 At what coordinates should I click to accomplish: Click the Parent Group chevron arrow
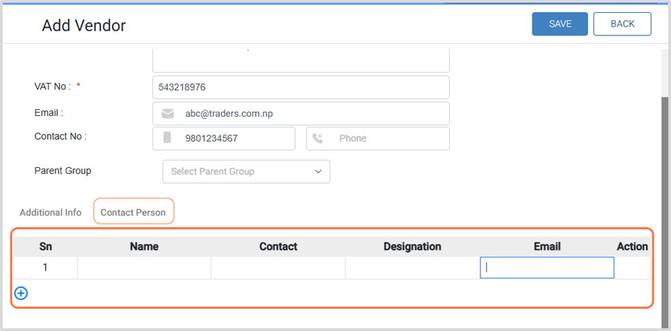pos(318,171)
